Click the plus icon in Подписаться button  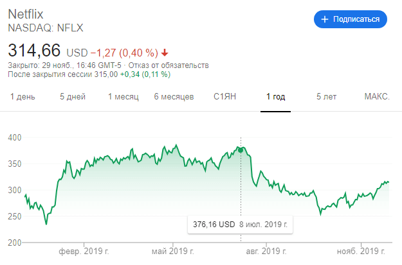[x=325, y=19]
